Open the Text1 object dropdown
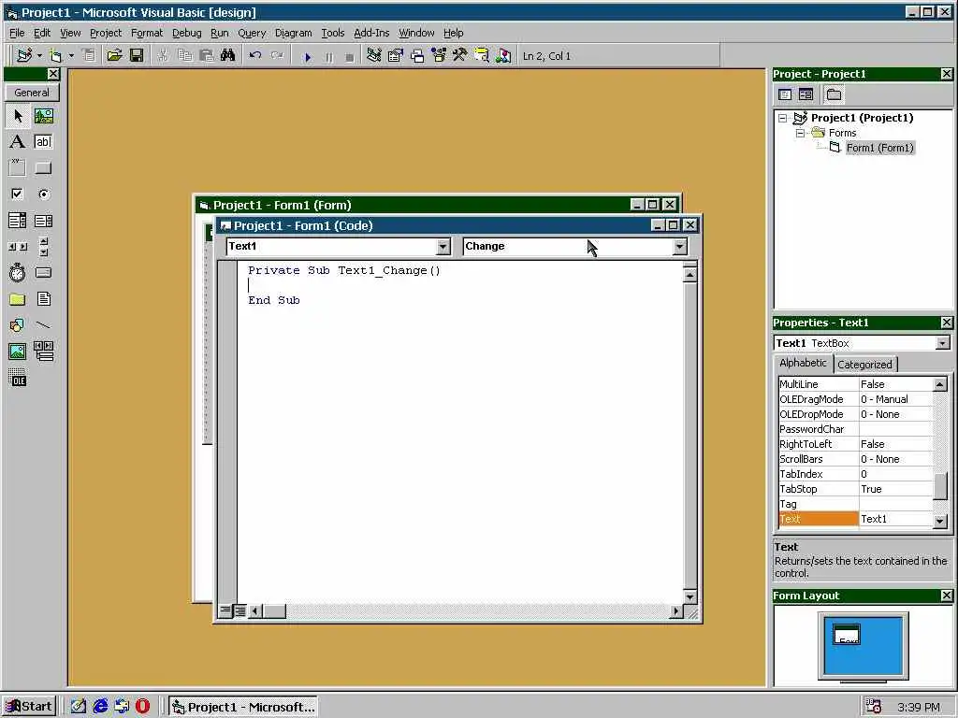958x718 pixels. [x=443, y=247]
